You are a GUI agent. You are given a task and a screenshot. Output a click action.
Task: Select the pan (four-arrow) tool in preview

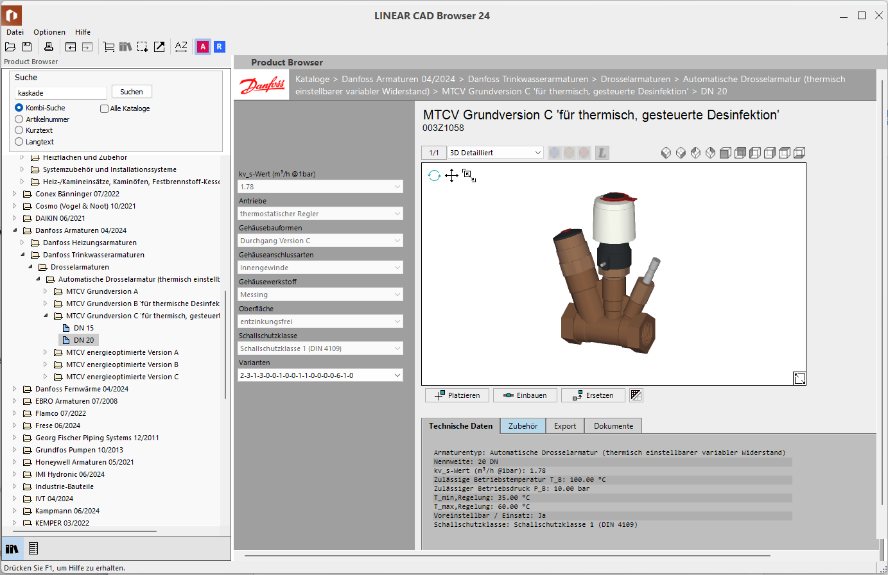(451, 175)
